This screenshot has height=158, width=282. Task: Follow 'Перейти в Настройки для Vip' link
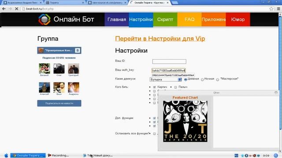[x=160, y=39]
